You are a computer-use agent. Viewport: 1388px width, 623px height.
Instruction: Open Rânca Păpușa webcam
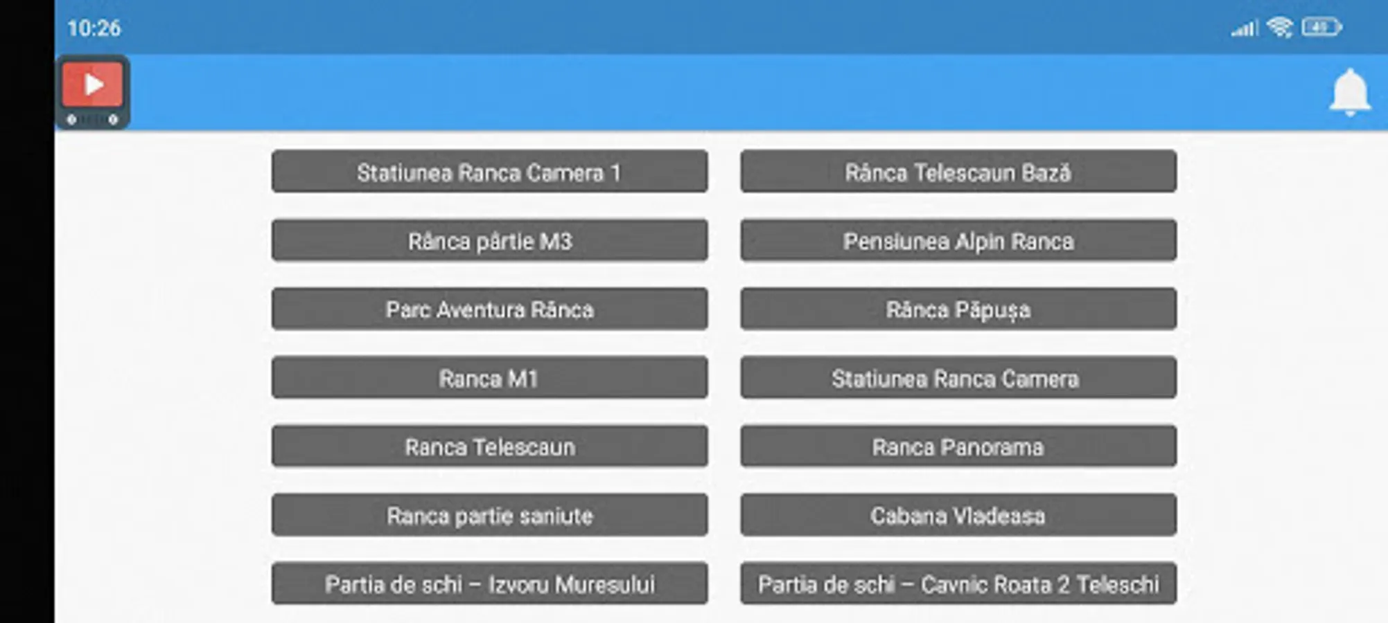point(958,309)
